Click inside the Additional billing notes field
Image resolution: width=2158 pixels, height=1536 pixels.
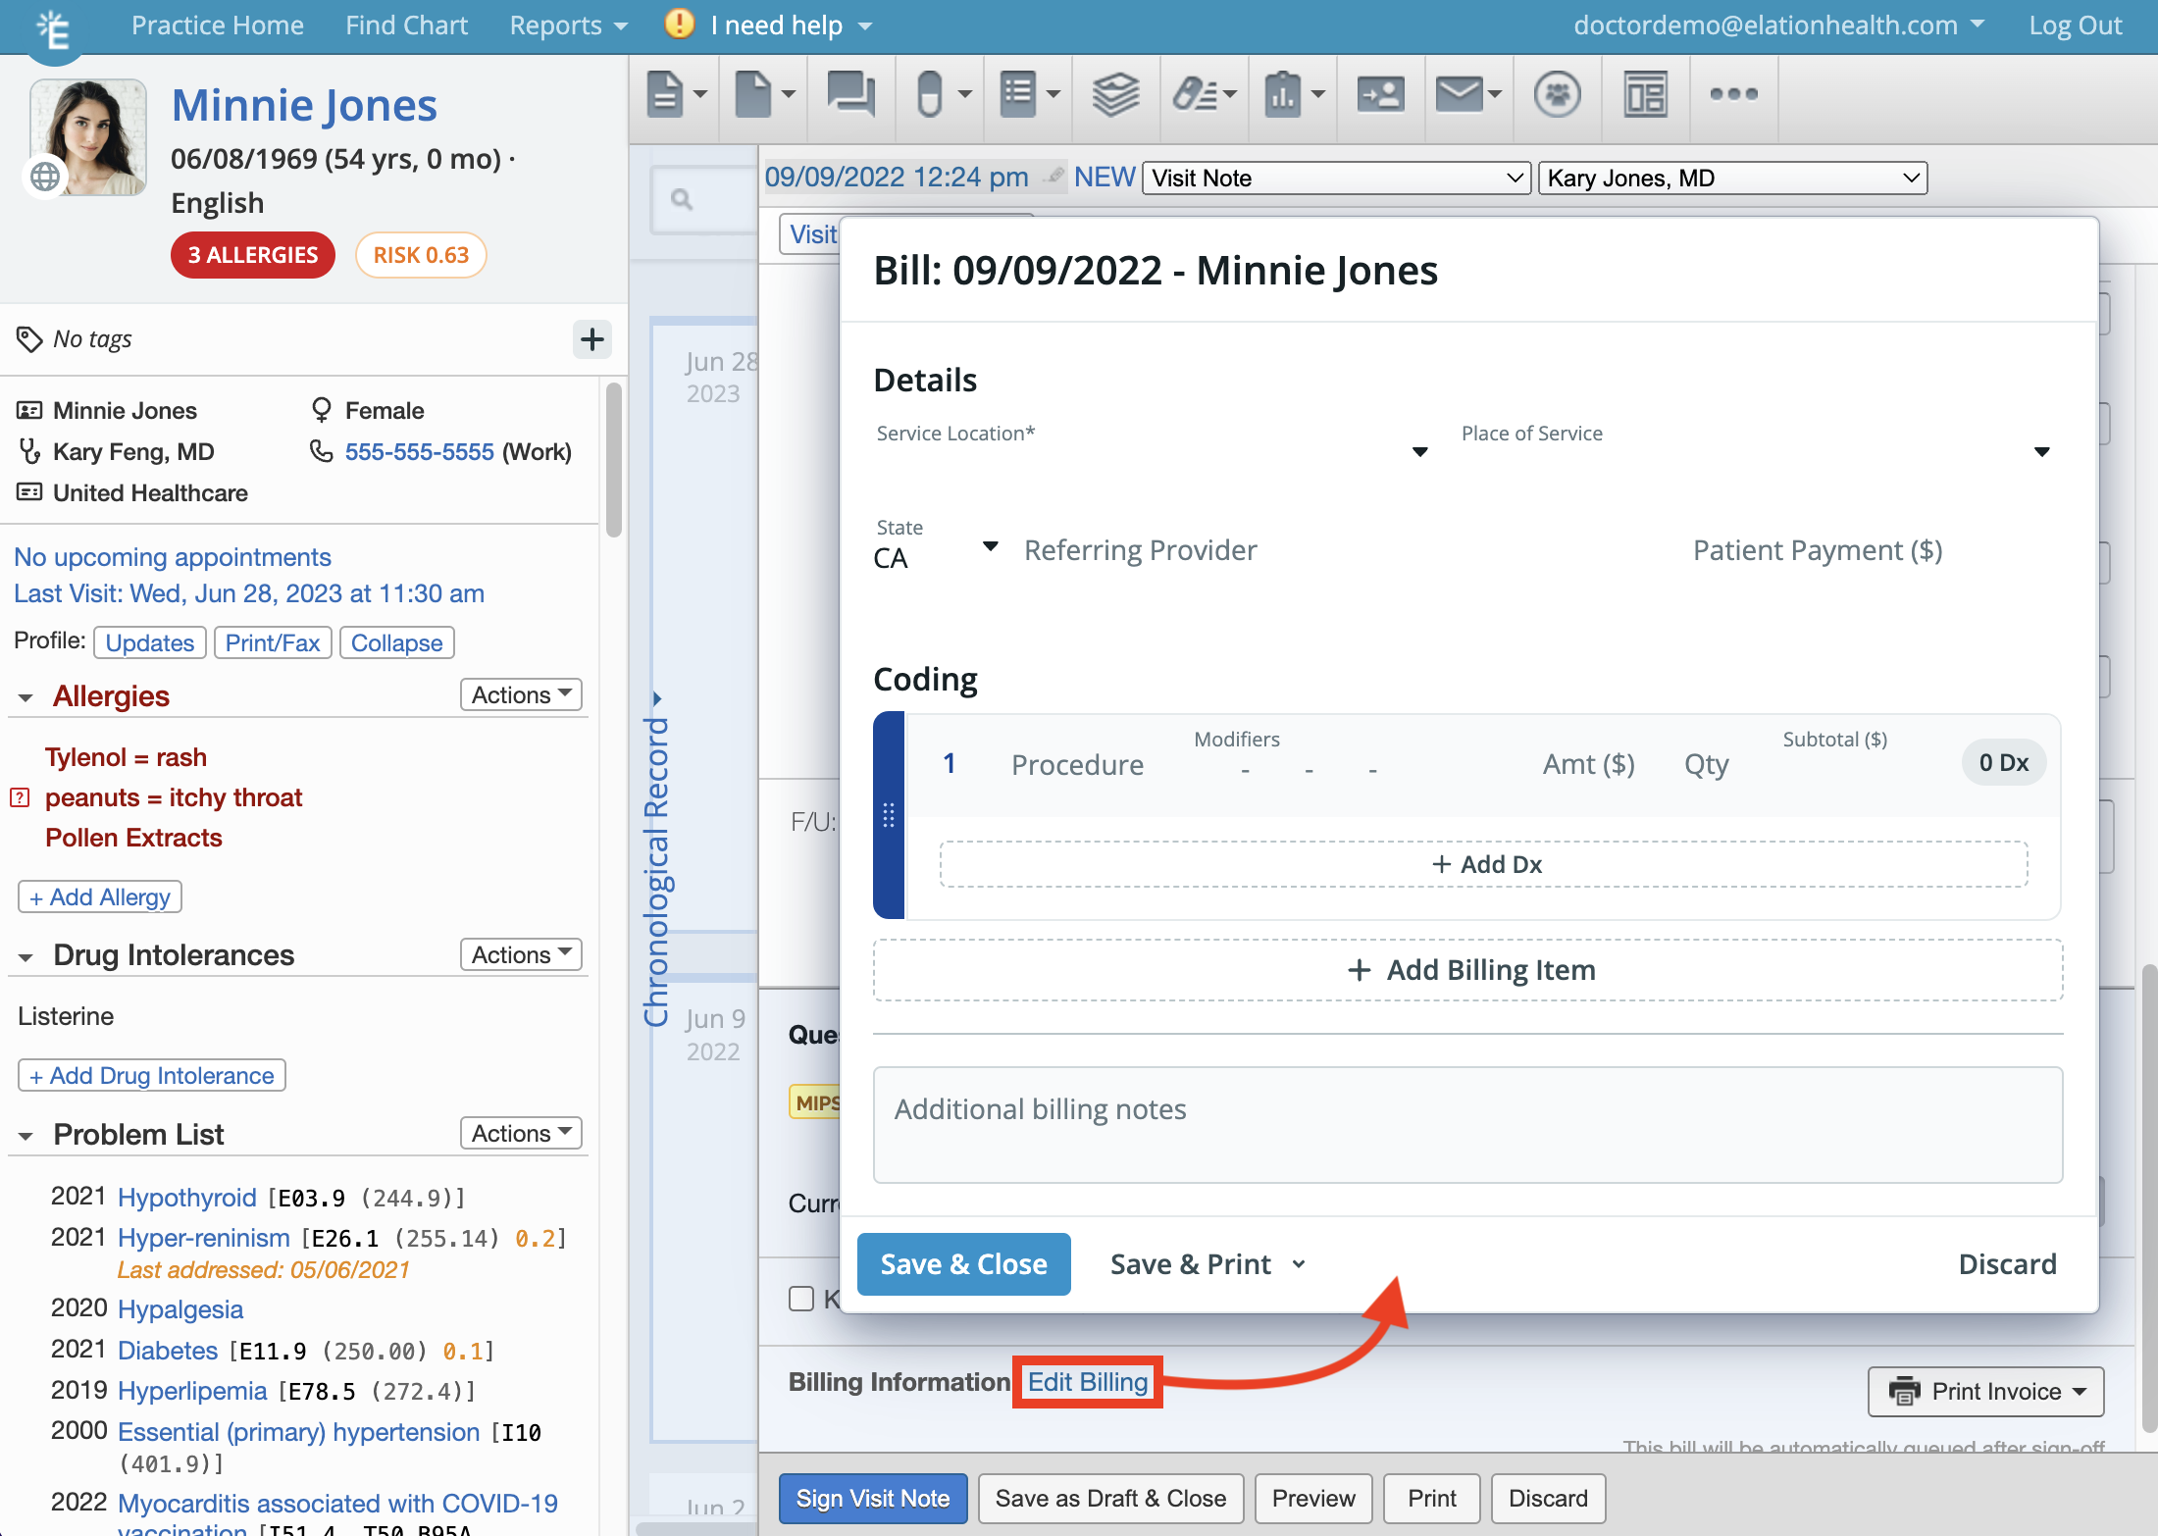tap(1467, 1125)
